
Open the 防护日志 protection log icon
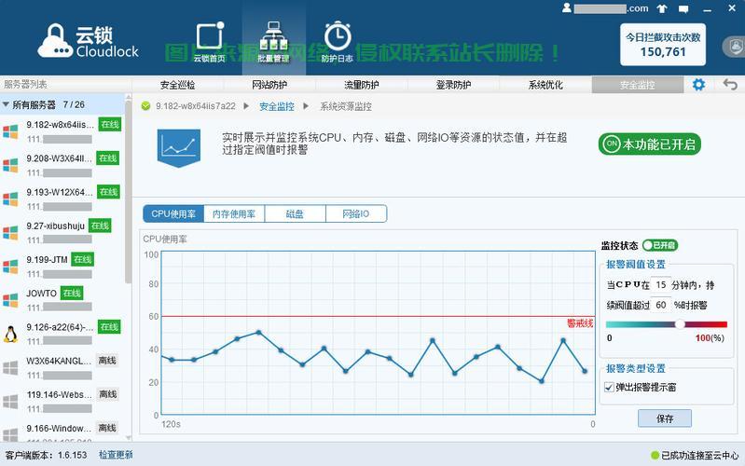tap(338, 42)
